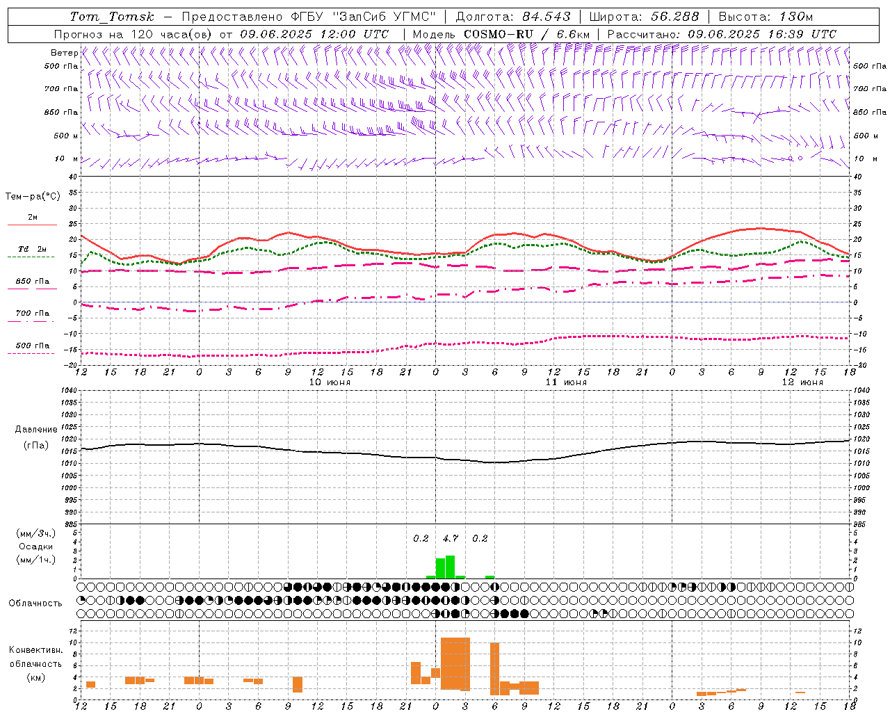Click the Конвективн. convective cloud label

coord(35,650)
